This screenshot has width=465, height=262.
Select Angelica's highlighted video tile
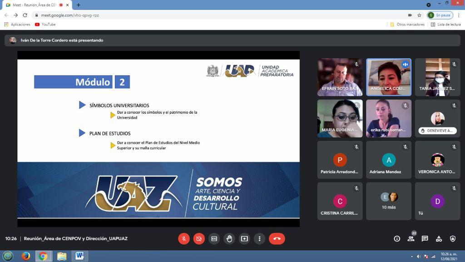coord(389,77)
